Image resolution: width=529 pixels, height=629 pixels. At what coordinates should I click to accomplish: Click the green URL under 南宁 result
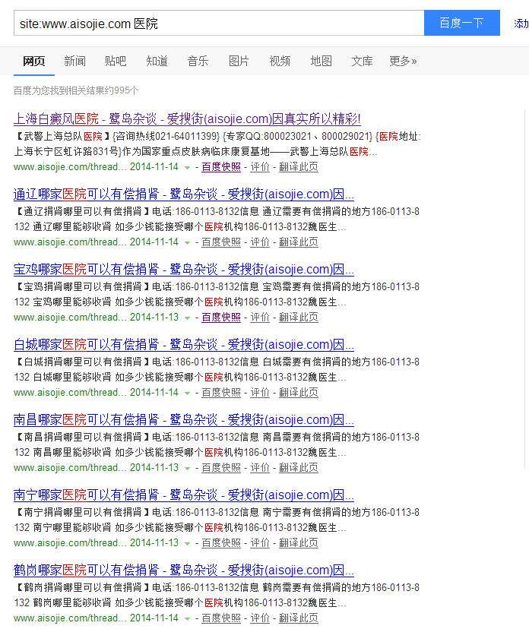point(70,543)
